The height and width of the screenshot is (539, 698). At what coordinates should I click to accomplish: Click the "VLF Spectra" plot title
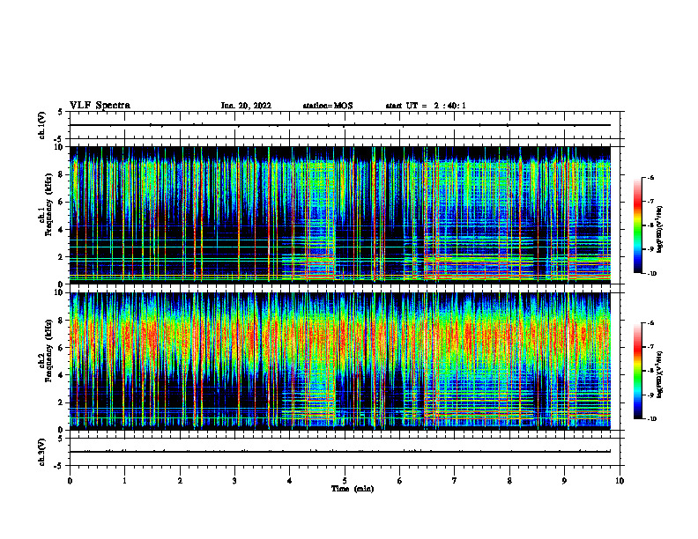(x=100, y=105)
